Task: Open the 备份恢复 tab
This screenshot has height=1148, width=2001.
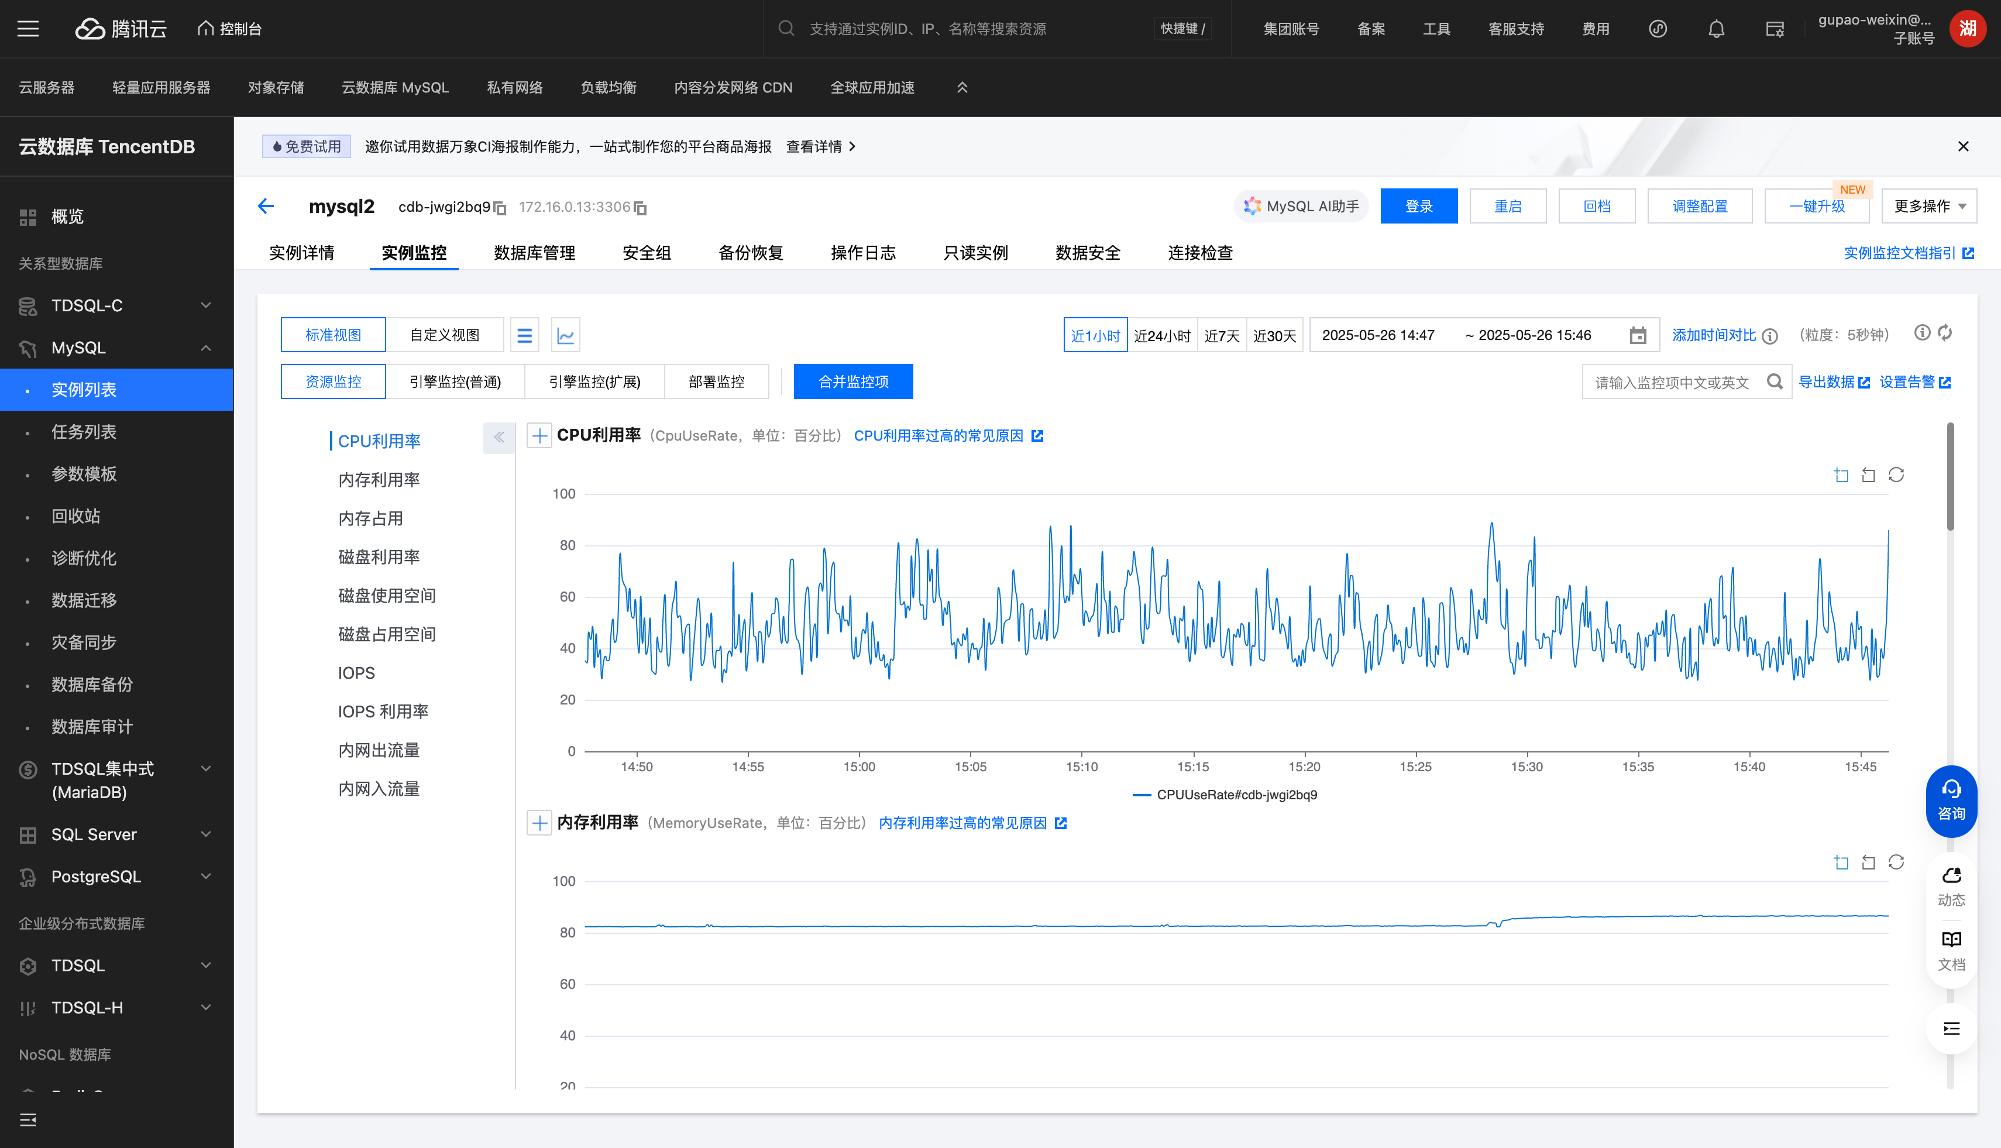Action: coord(751,253)
